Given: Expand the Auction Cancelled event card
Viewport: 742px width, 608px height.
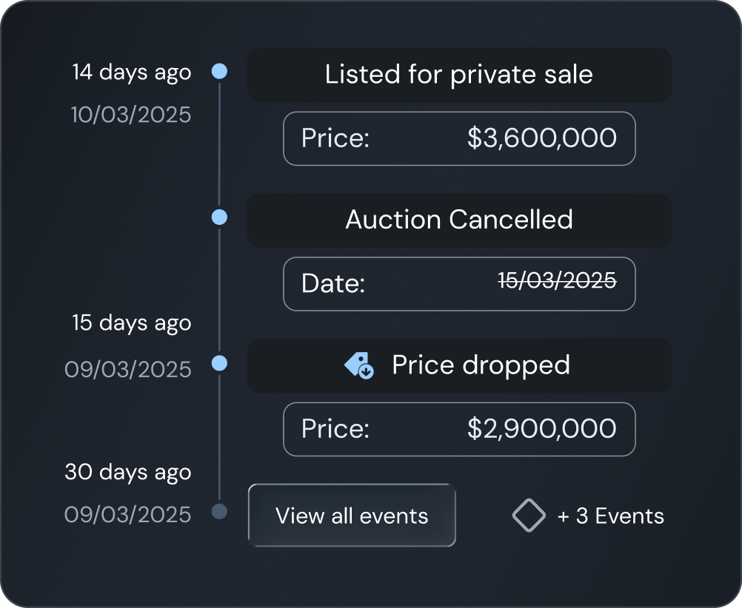Looking at the screenshot, I should pos(458,220).
